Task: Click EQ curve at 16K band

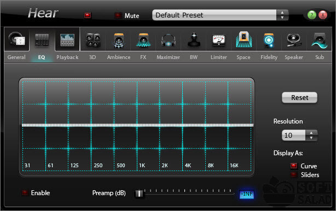Action: (228, 125)
